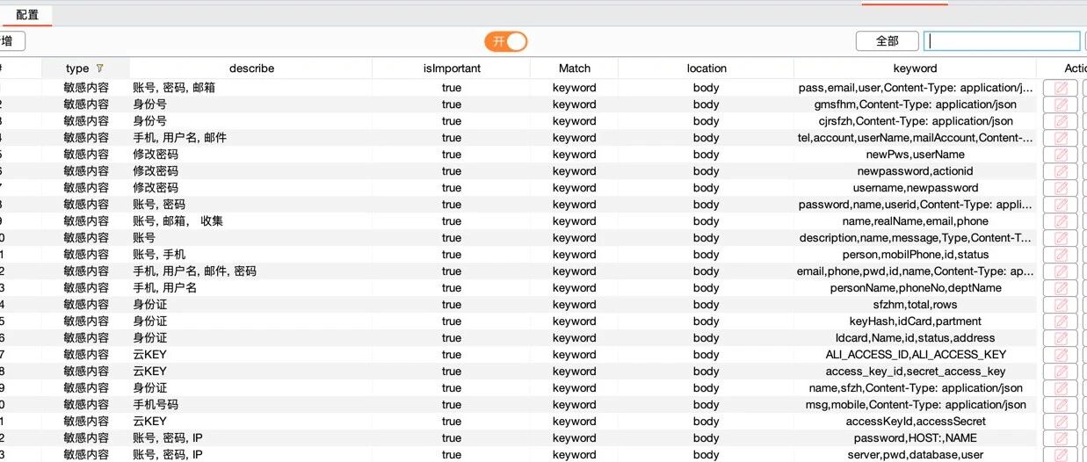Select the 账号, 邮箱, 收集 describe cell
1087x462 pixels.
click(x=251, y=221)
